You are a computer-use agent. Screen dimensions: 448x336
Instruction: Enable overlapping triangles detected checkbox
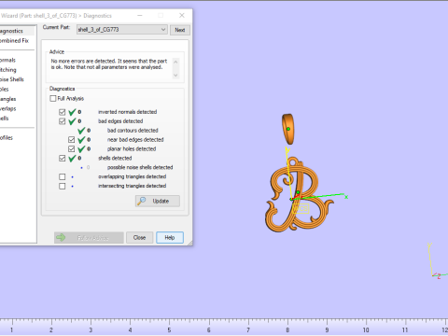pos(63,176)
